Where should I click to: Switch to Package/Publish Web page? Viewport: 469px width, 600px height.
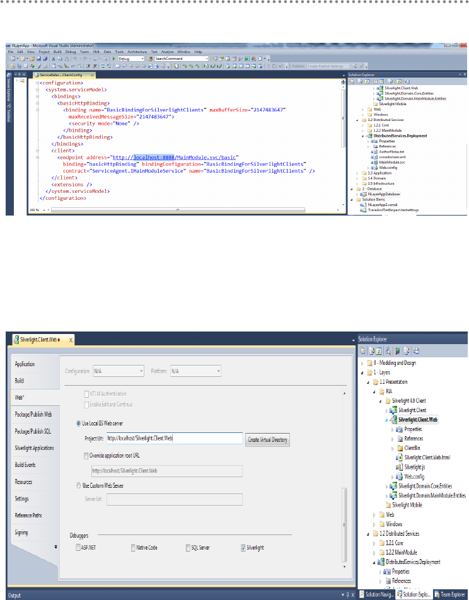[33, 415]
